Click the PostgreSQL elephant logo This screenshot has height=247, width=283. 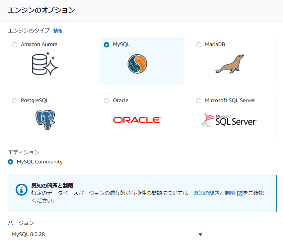(45, 120)
